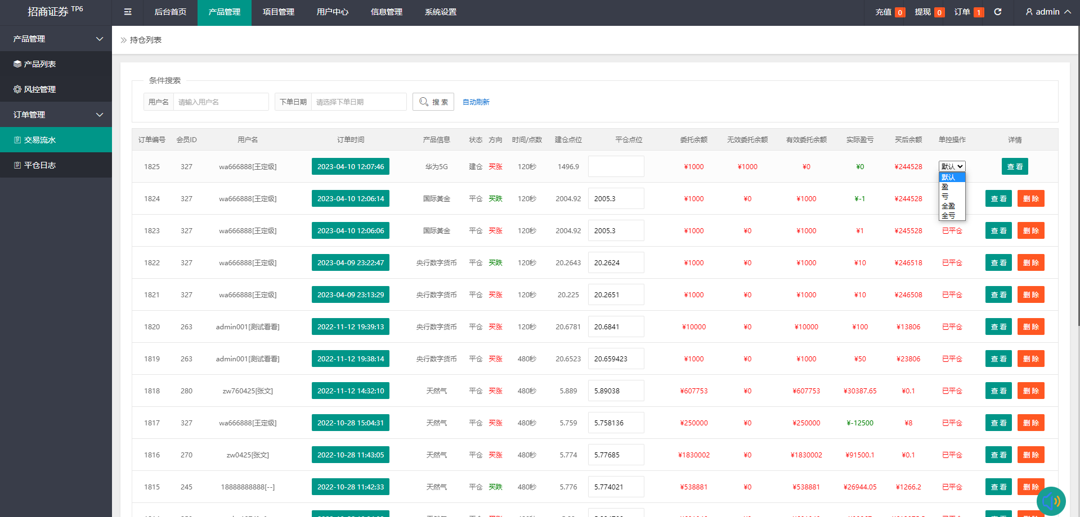Choose 全亏 option in the dropdown list

click(948, 215)
